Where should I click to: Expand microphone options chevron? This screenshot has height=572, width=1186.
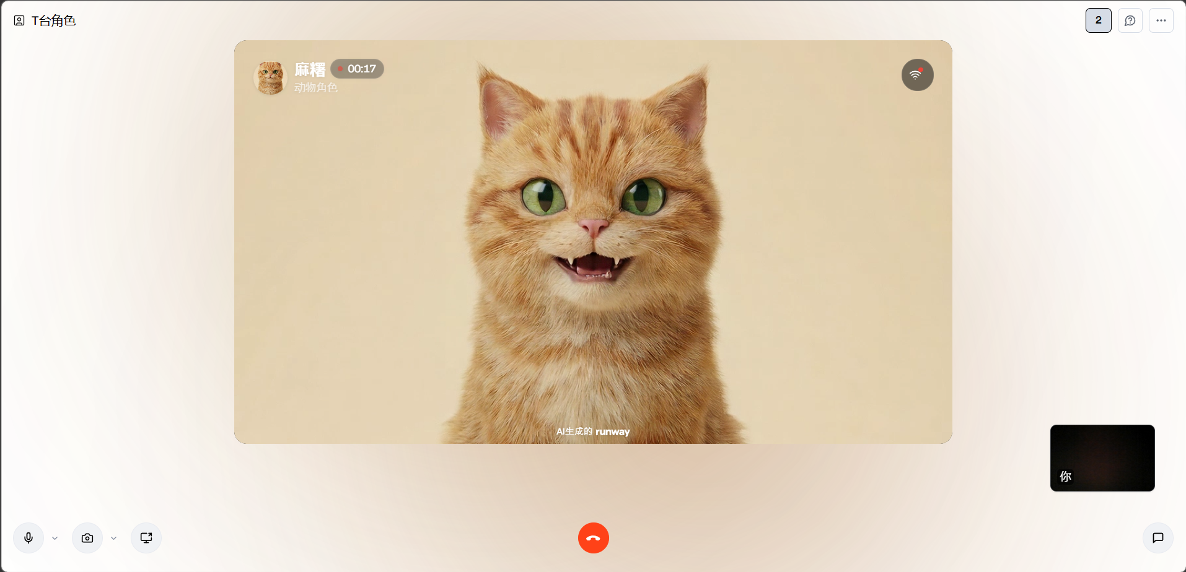55,539
